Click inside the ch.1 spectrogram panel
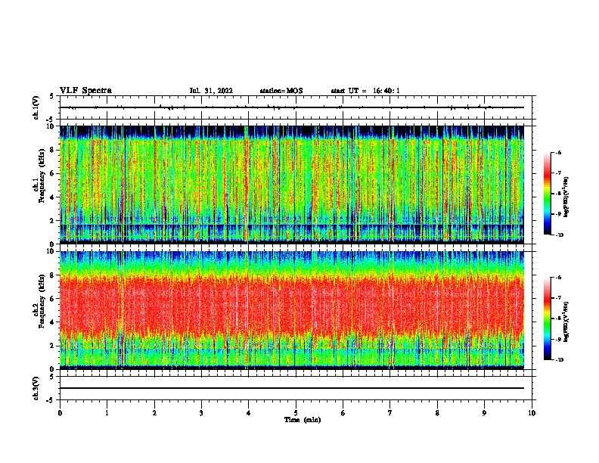Image resolution: width=599 pixels, height=463 pixels. [x=292, y=185]
